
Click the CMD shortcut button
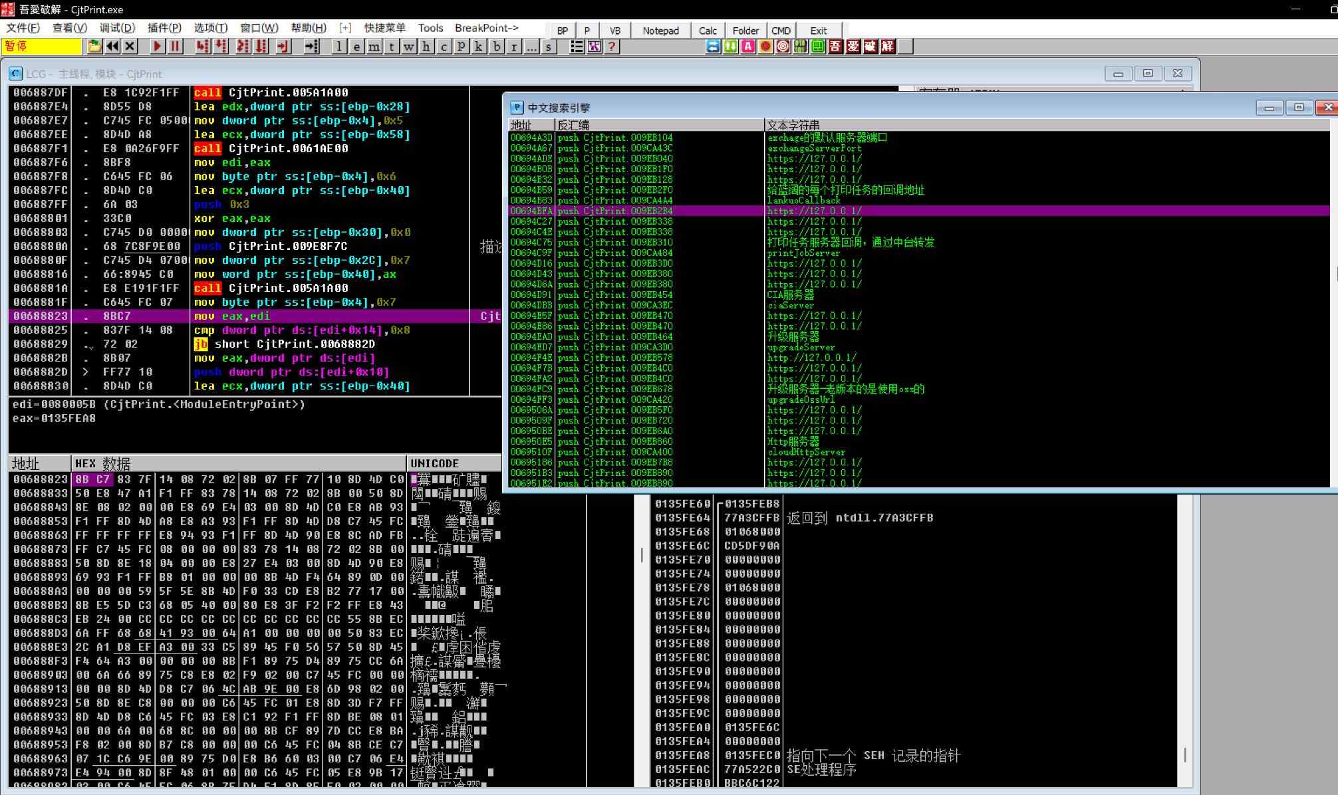[x=781, y=31]
